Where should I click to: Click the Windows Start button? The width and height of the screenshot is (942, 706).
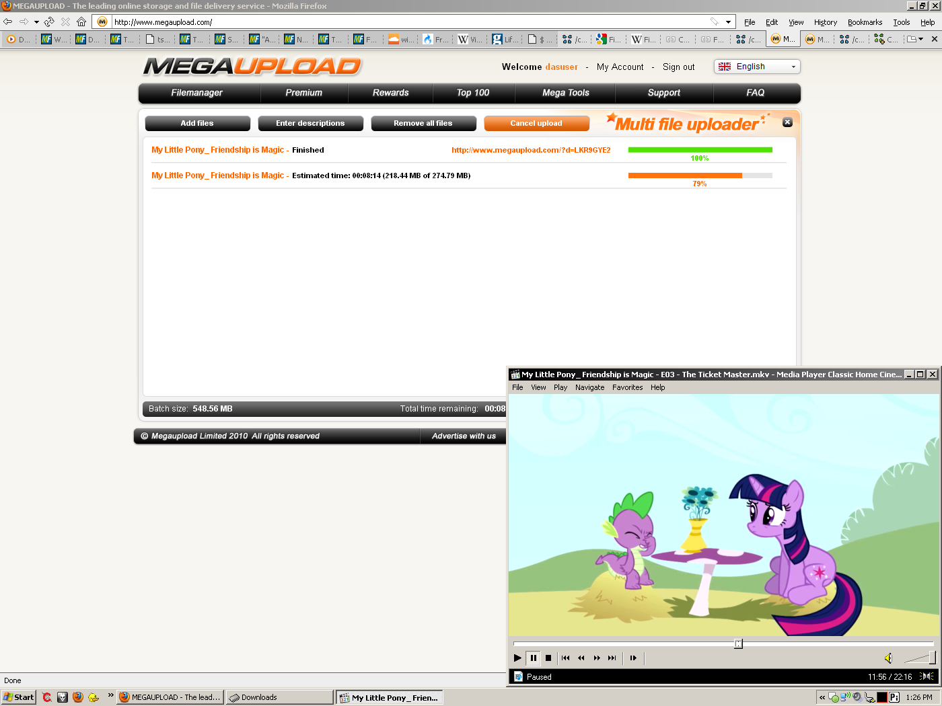coord(19,697)
